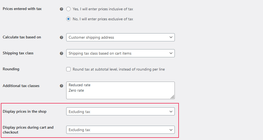Click help icon beside Shipping tax class

tap(61, 53)
